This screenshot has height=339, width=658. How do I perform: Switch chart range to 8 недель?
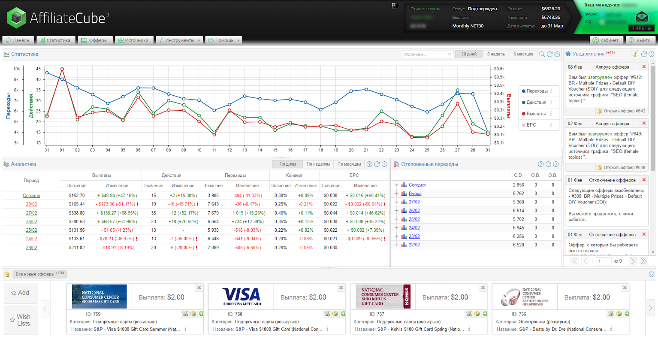pyautogui.click(x=496, y=54)
